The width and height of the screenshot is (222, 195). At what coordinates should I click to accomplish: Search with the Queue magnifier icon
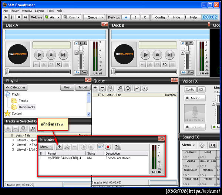tap(120, 88)
